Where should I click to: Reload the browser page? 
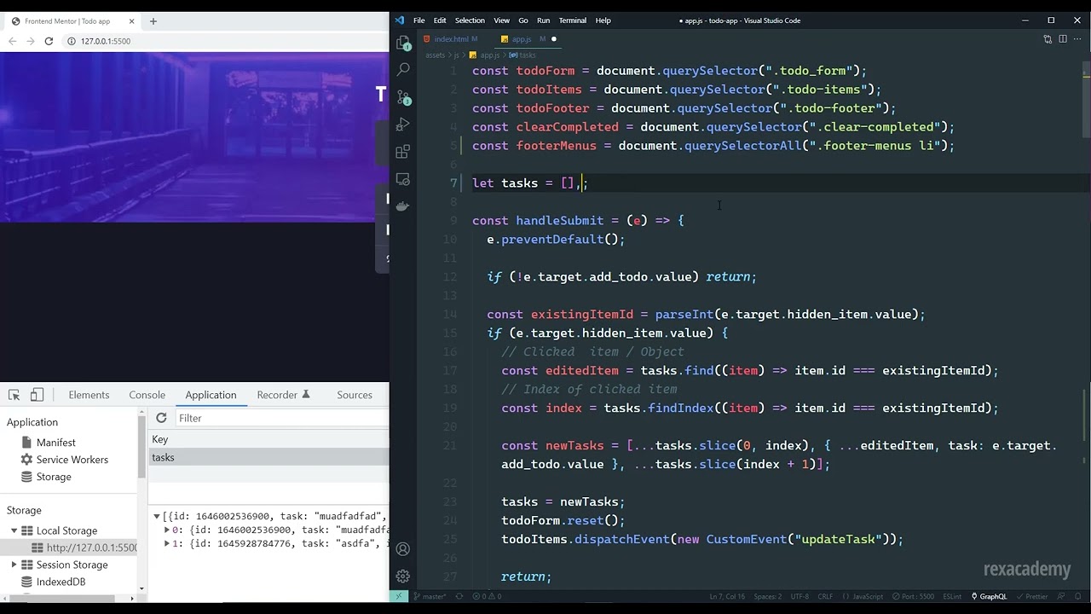(49, 41)
